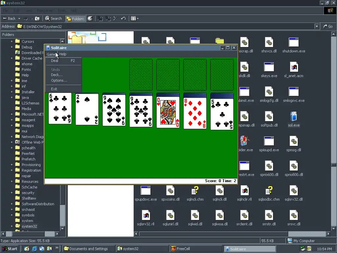
Task: Select the skeys.exe file icon
Action: 269,67
